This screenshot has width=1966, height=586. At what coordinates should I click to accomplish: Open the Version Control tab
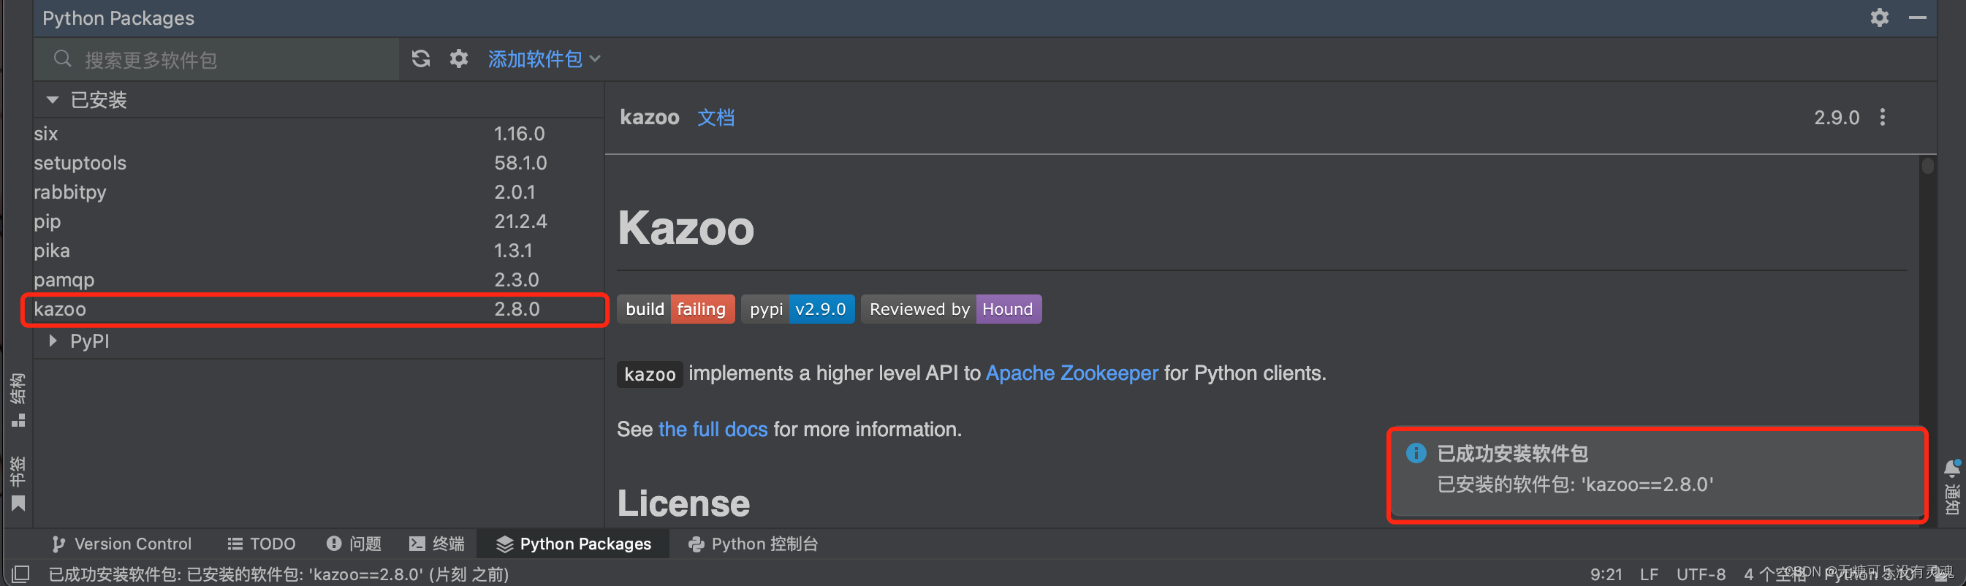click(x=122, y=544)
